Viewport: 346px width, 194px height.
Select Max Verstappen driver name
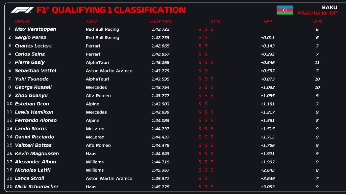point(35,29)
